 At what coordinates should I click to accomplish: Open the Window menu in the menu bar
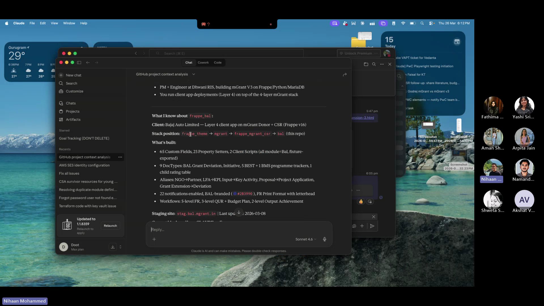69,23
